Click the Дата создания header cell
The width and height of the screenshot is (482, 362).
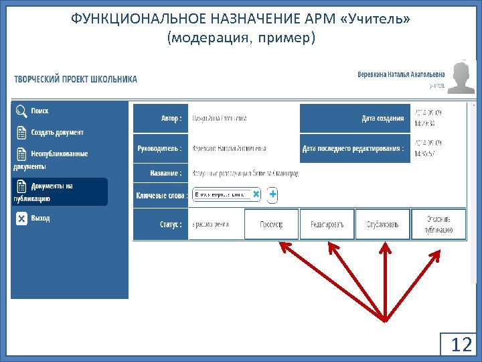(355, 118)
